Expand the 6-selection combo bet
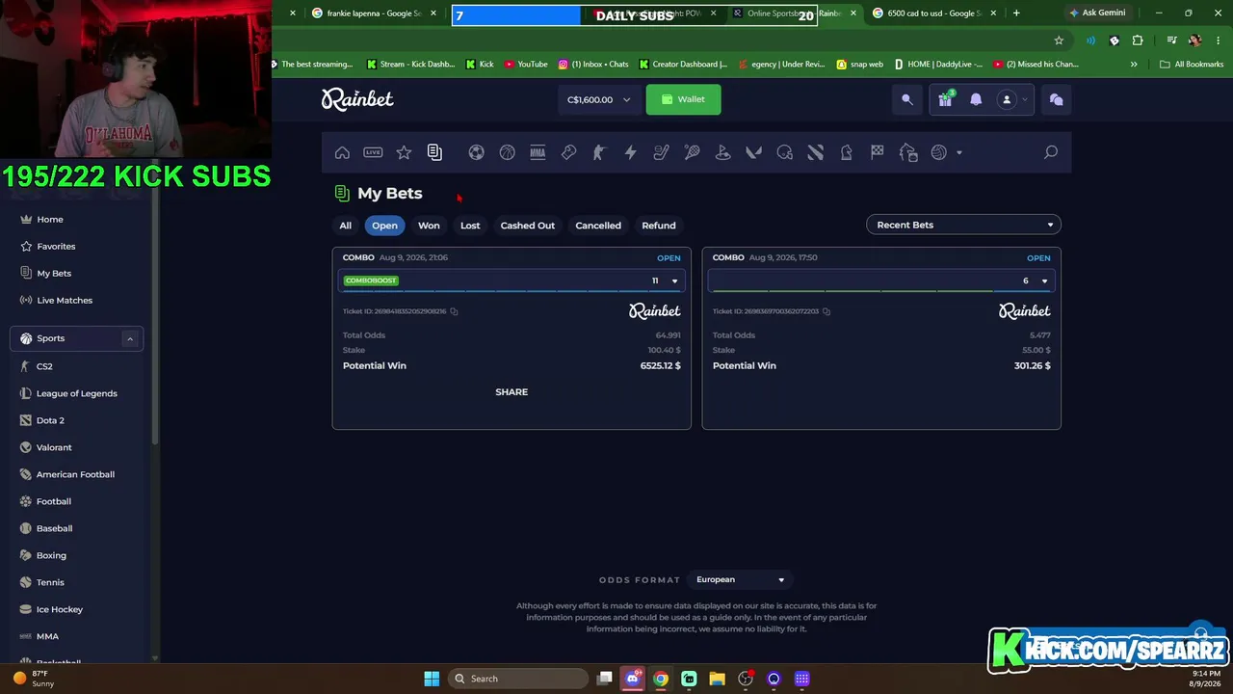Image resolution: width=1233 pixels, height=694 pixels. click(1044, 280)
